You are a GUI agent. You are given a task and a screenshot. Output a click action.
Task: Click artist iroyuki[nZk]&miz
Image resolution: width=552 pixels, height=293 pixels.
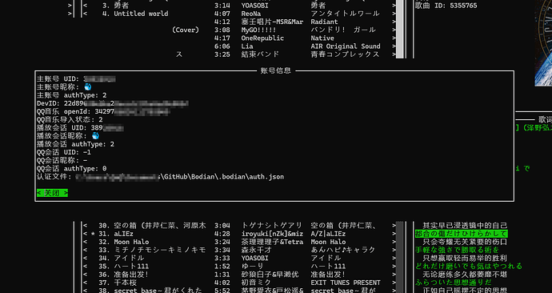(272, 234)
